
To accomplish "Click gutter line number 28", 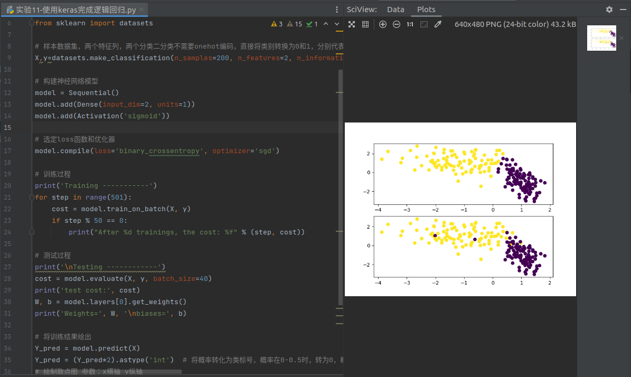I will [7, 278].
